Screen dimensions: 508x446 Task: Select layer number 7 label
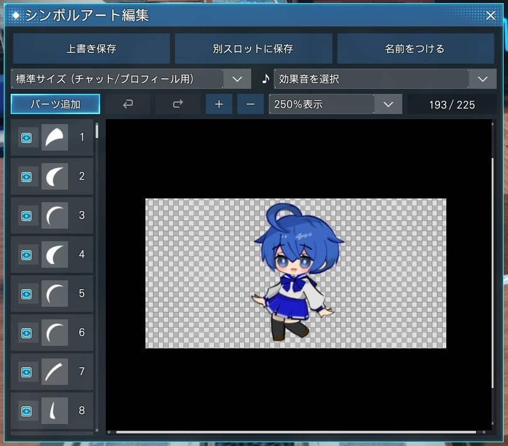[x=82, y=372]
